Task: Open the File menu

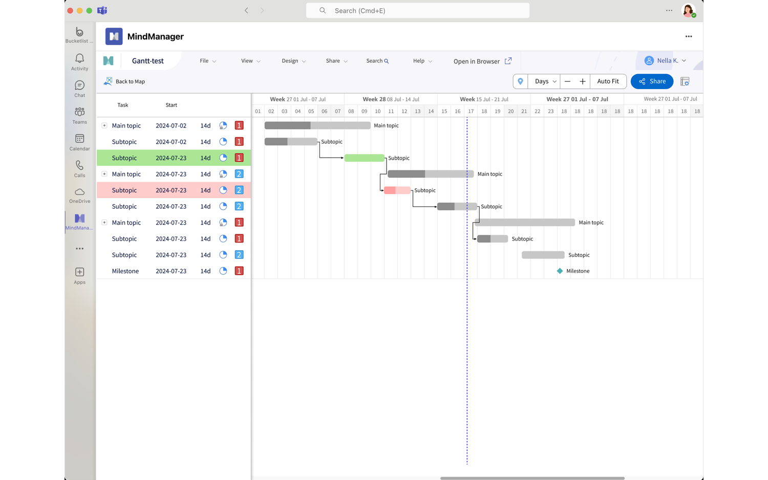Action: 208,61
